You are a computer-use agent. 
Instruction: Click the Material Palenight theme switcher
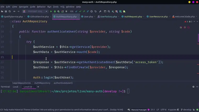139,110
